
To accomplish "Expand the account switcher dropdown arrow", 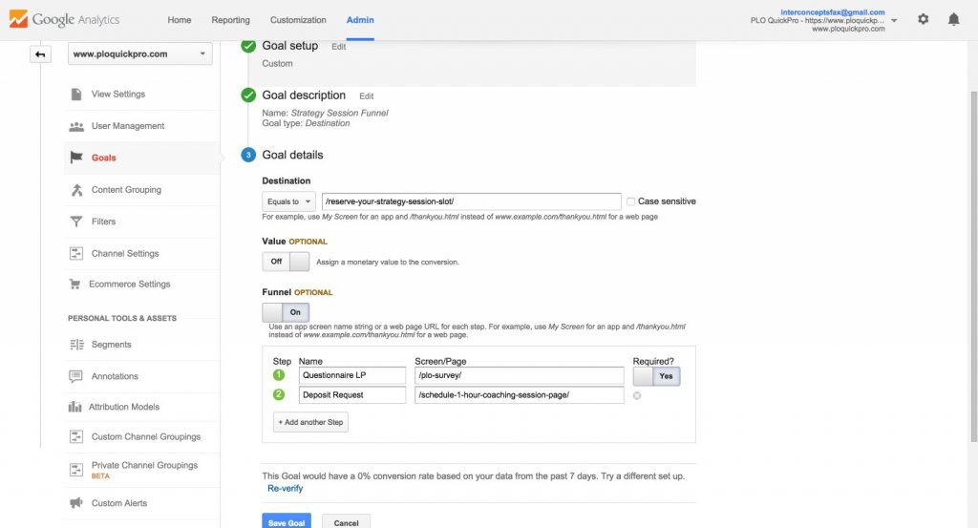I will [894, 20].
